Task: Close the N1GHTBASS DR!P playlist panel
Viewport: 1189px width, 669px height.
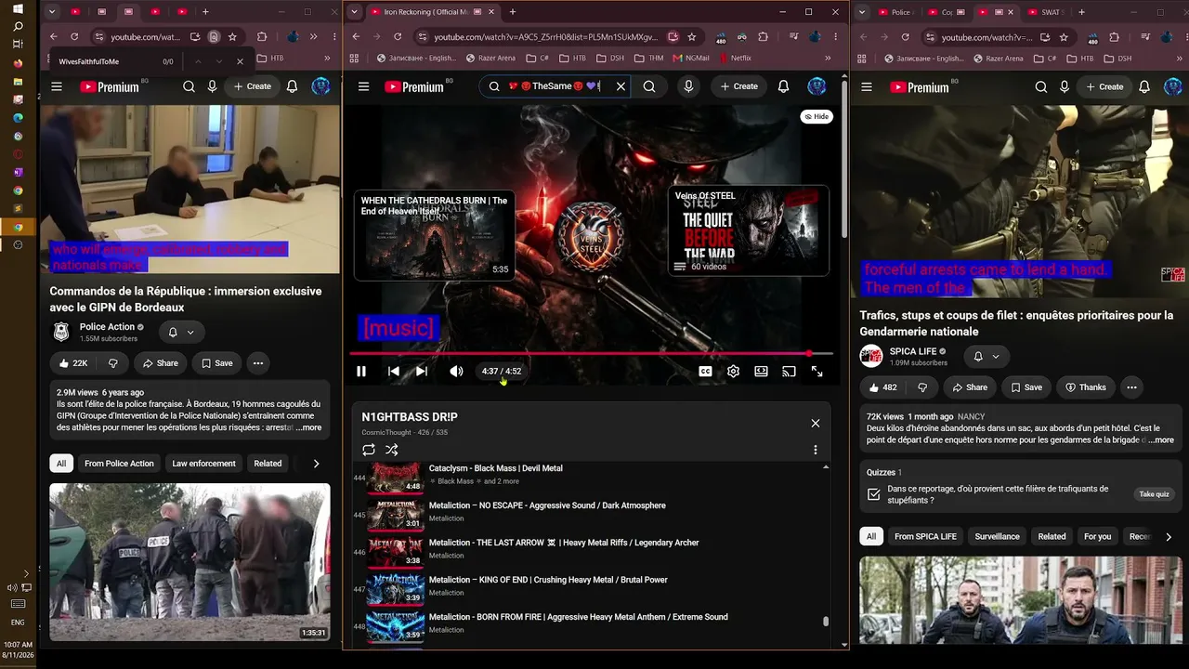Action: tap(816, 423)
